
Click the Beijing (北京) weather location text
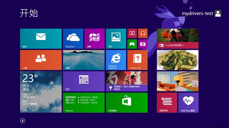coord(26,85)
